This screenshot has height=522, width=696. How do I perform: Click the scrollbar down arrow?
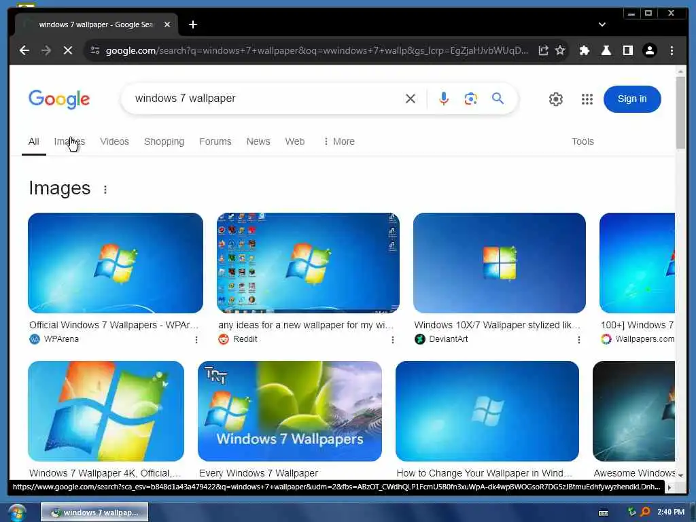click(x=680, y=475)
